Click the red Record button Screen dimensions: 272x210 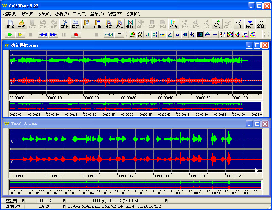click(76, 35)
